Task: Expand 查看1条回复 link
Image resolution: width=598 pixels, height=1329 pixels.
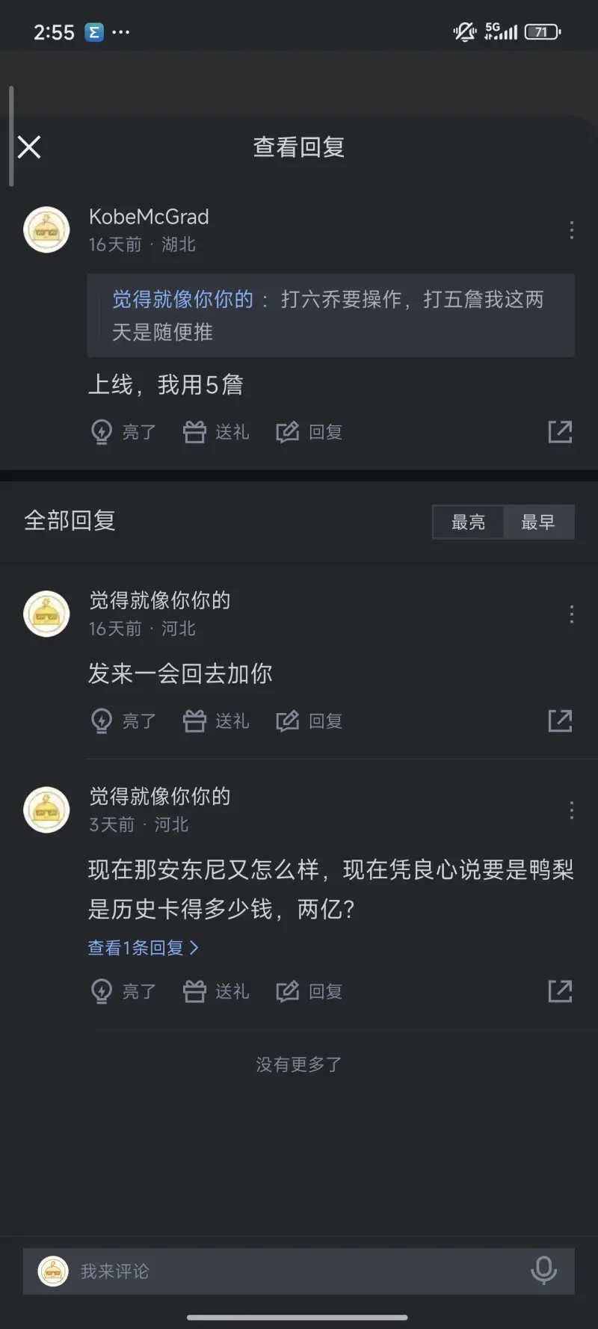Action: 143,948
